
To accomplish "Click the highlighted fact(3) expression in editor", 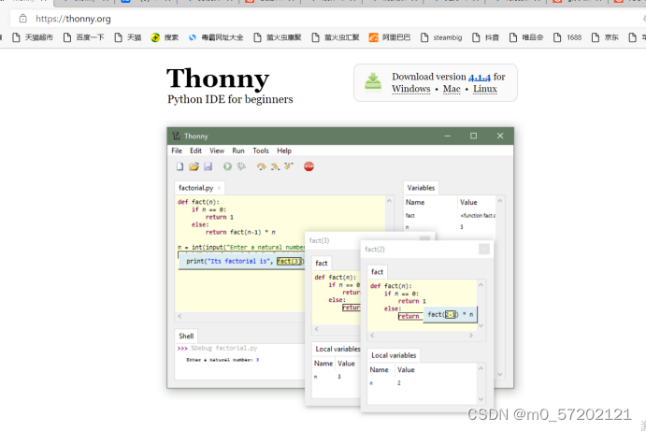I will click(290, 261).
